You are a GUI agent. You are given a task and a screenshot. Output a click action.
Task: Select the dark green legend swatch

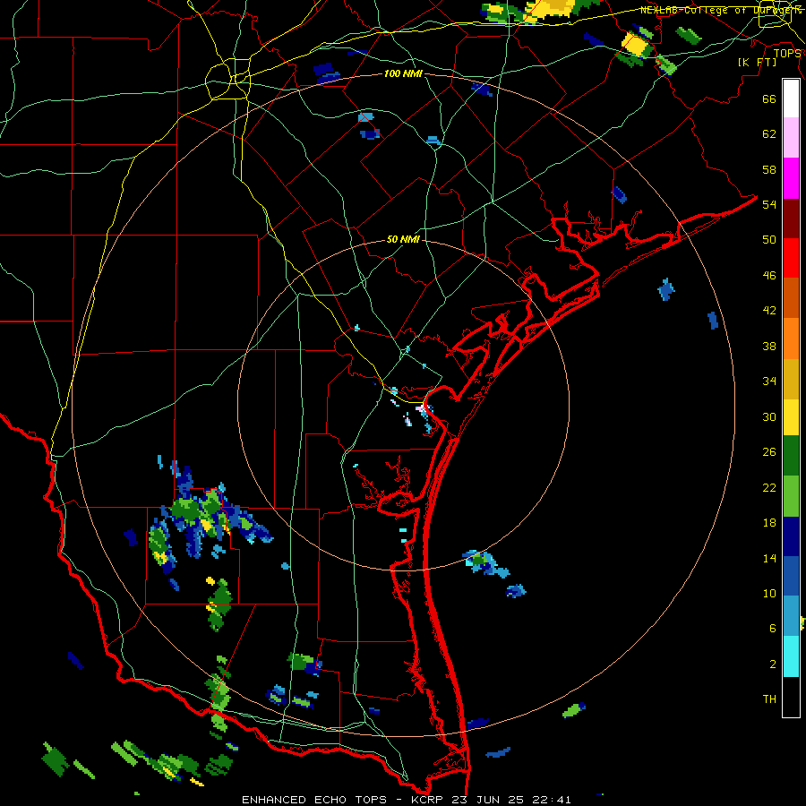point(791,456)
